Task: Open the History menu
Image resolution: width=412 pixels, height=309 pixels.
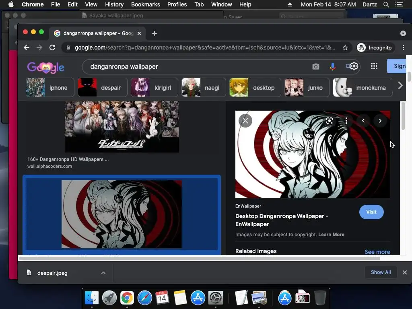Action: pos(114,4)
